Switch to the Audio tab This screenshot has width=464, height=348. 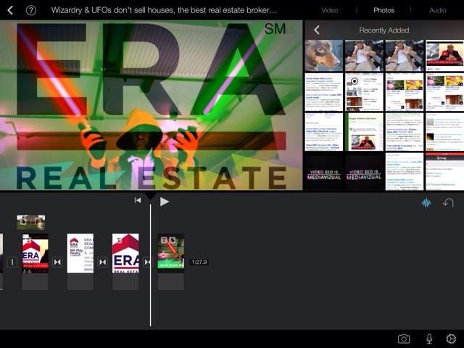[x=437, y=10]
